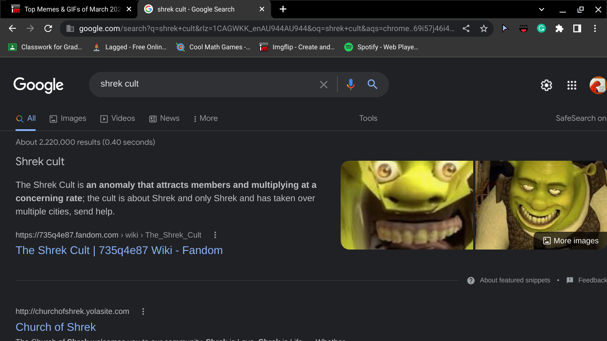Open search Tools
Image resolution: width=607 pixels, height=341 pixels.
click(x=368, y=119)
